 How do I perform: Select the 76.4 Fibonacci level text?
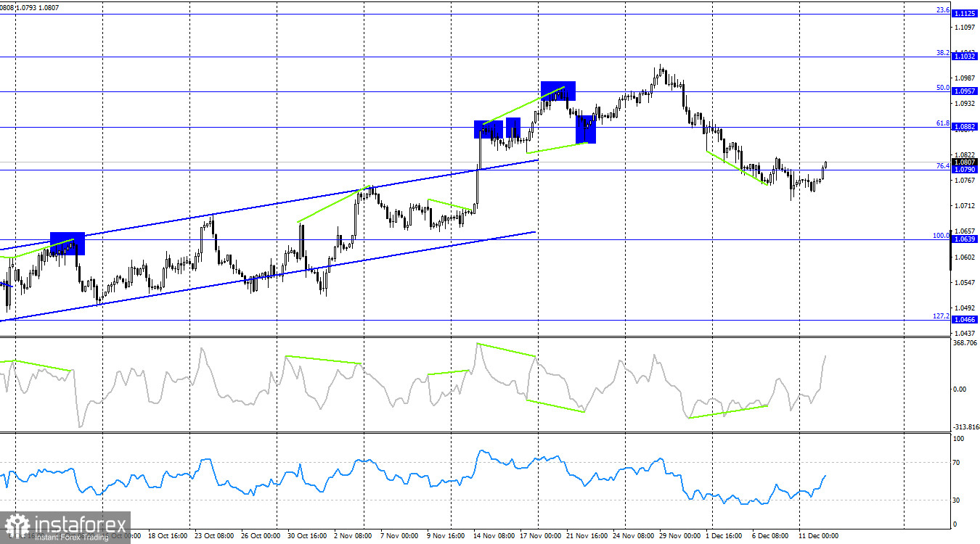click(x=943, y=165)
